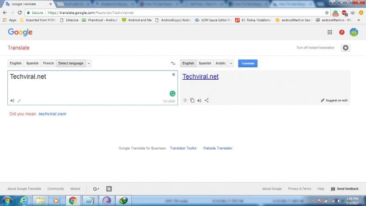Click the swap languages icon
366x206 pixels.
click(173, 63)
